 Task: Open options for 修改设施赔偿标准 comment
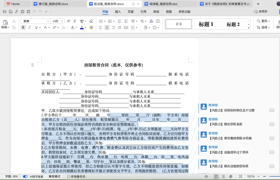coord(272,166)
